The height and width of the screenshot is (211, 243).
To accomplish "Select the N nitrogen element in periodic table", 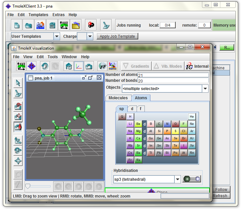I will (167, 124).
